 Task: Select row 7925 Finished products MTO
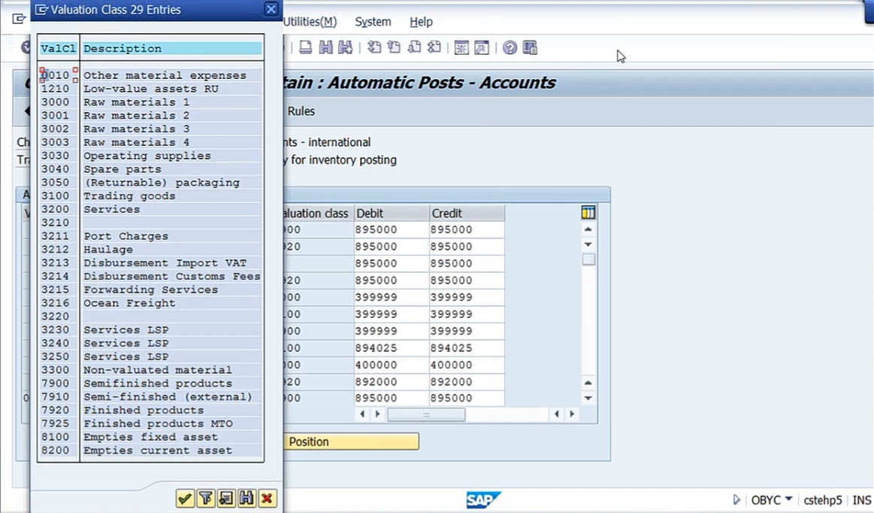pos(151,423)
